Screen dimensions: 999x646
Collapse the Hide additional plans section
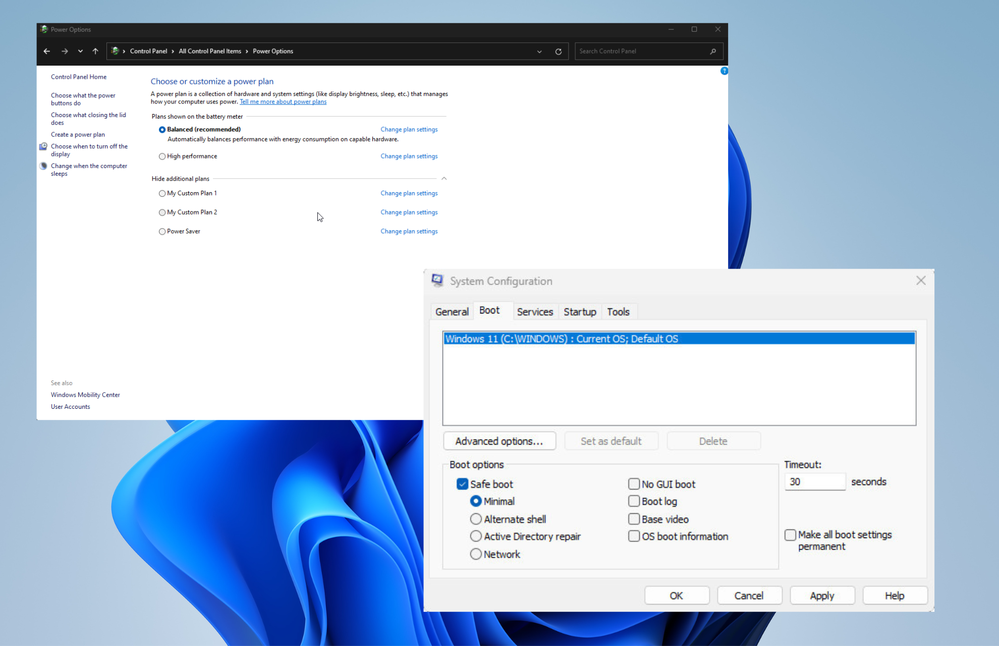coord(444,179)
